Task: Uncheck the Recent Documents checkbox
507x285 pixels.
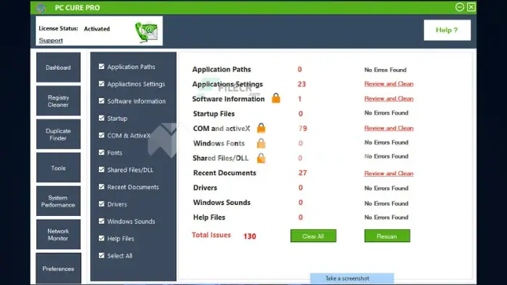Action: (102, 186)
